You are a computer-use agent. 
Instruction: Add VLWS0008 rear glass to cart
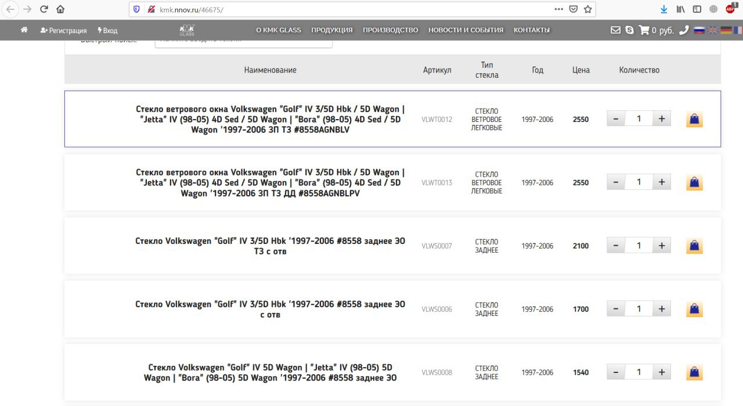pos(694,373)
